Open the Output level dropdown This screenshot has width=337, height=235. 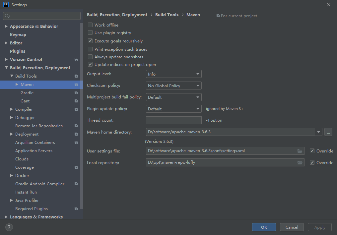pos(173,74)
